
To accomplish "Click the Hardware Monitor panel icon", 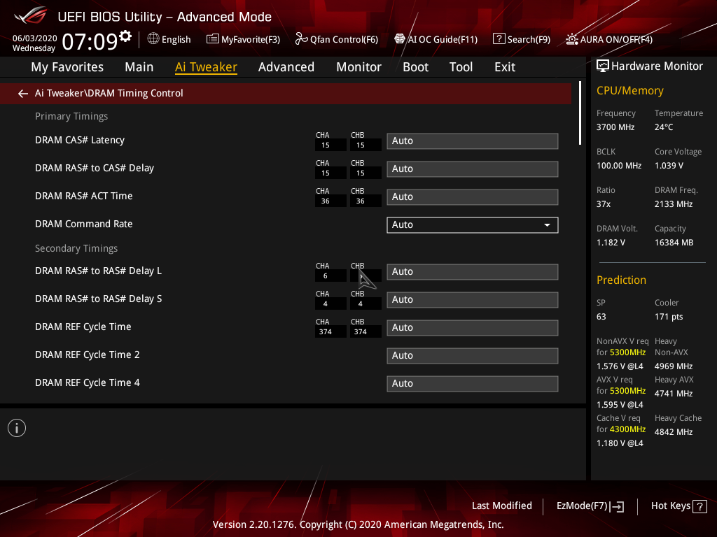I will click(603, 65).
